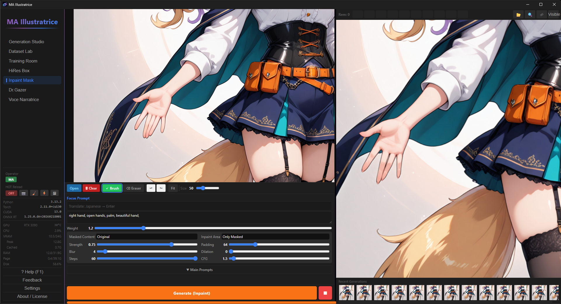Toggle HOT Reload from OFF
The image size is (561, 304).
(x=11, y=193)
